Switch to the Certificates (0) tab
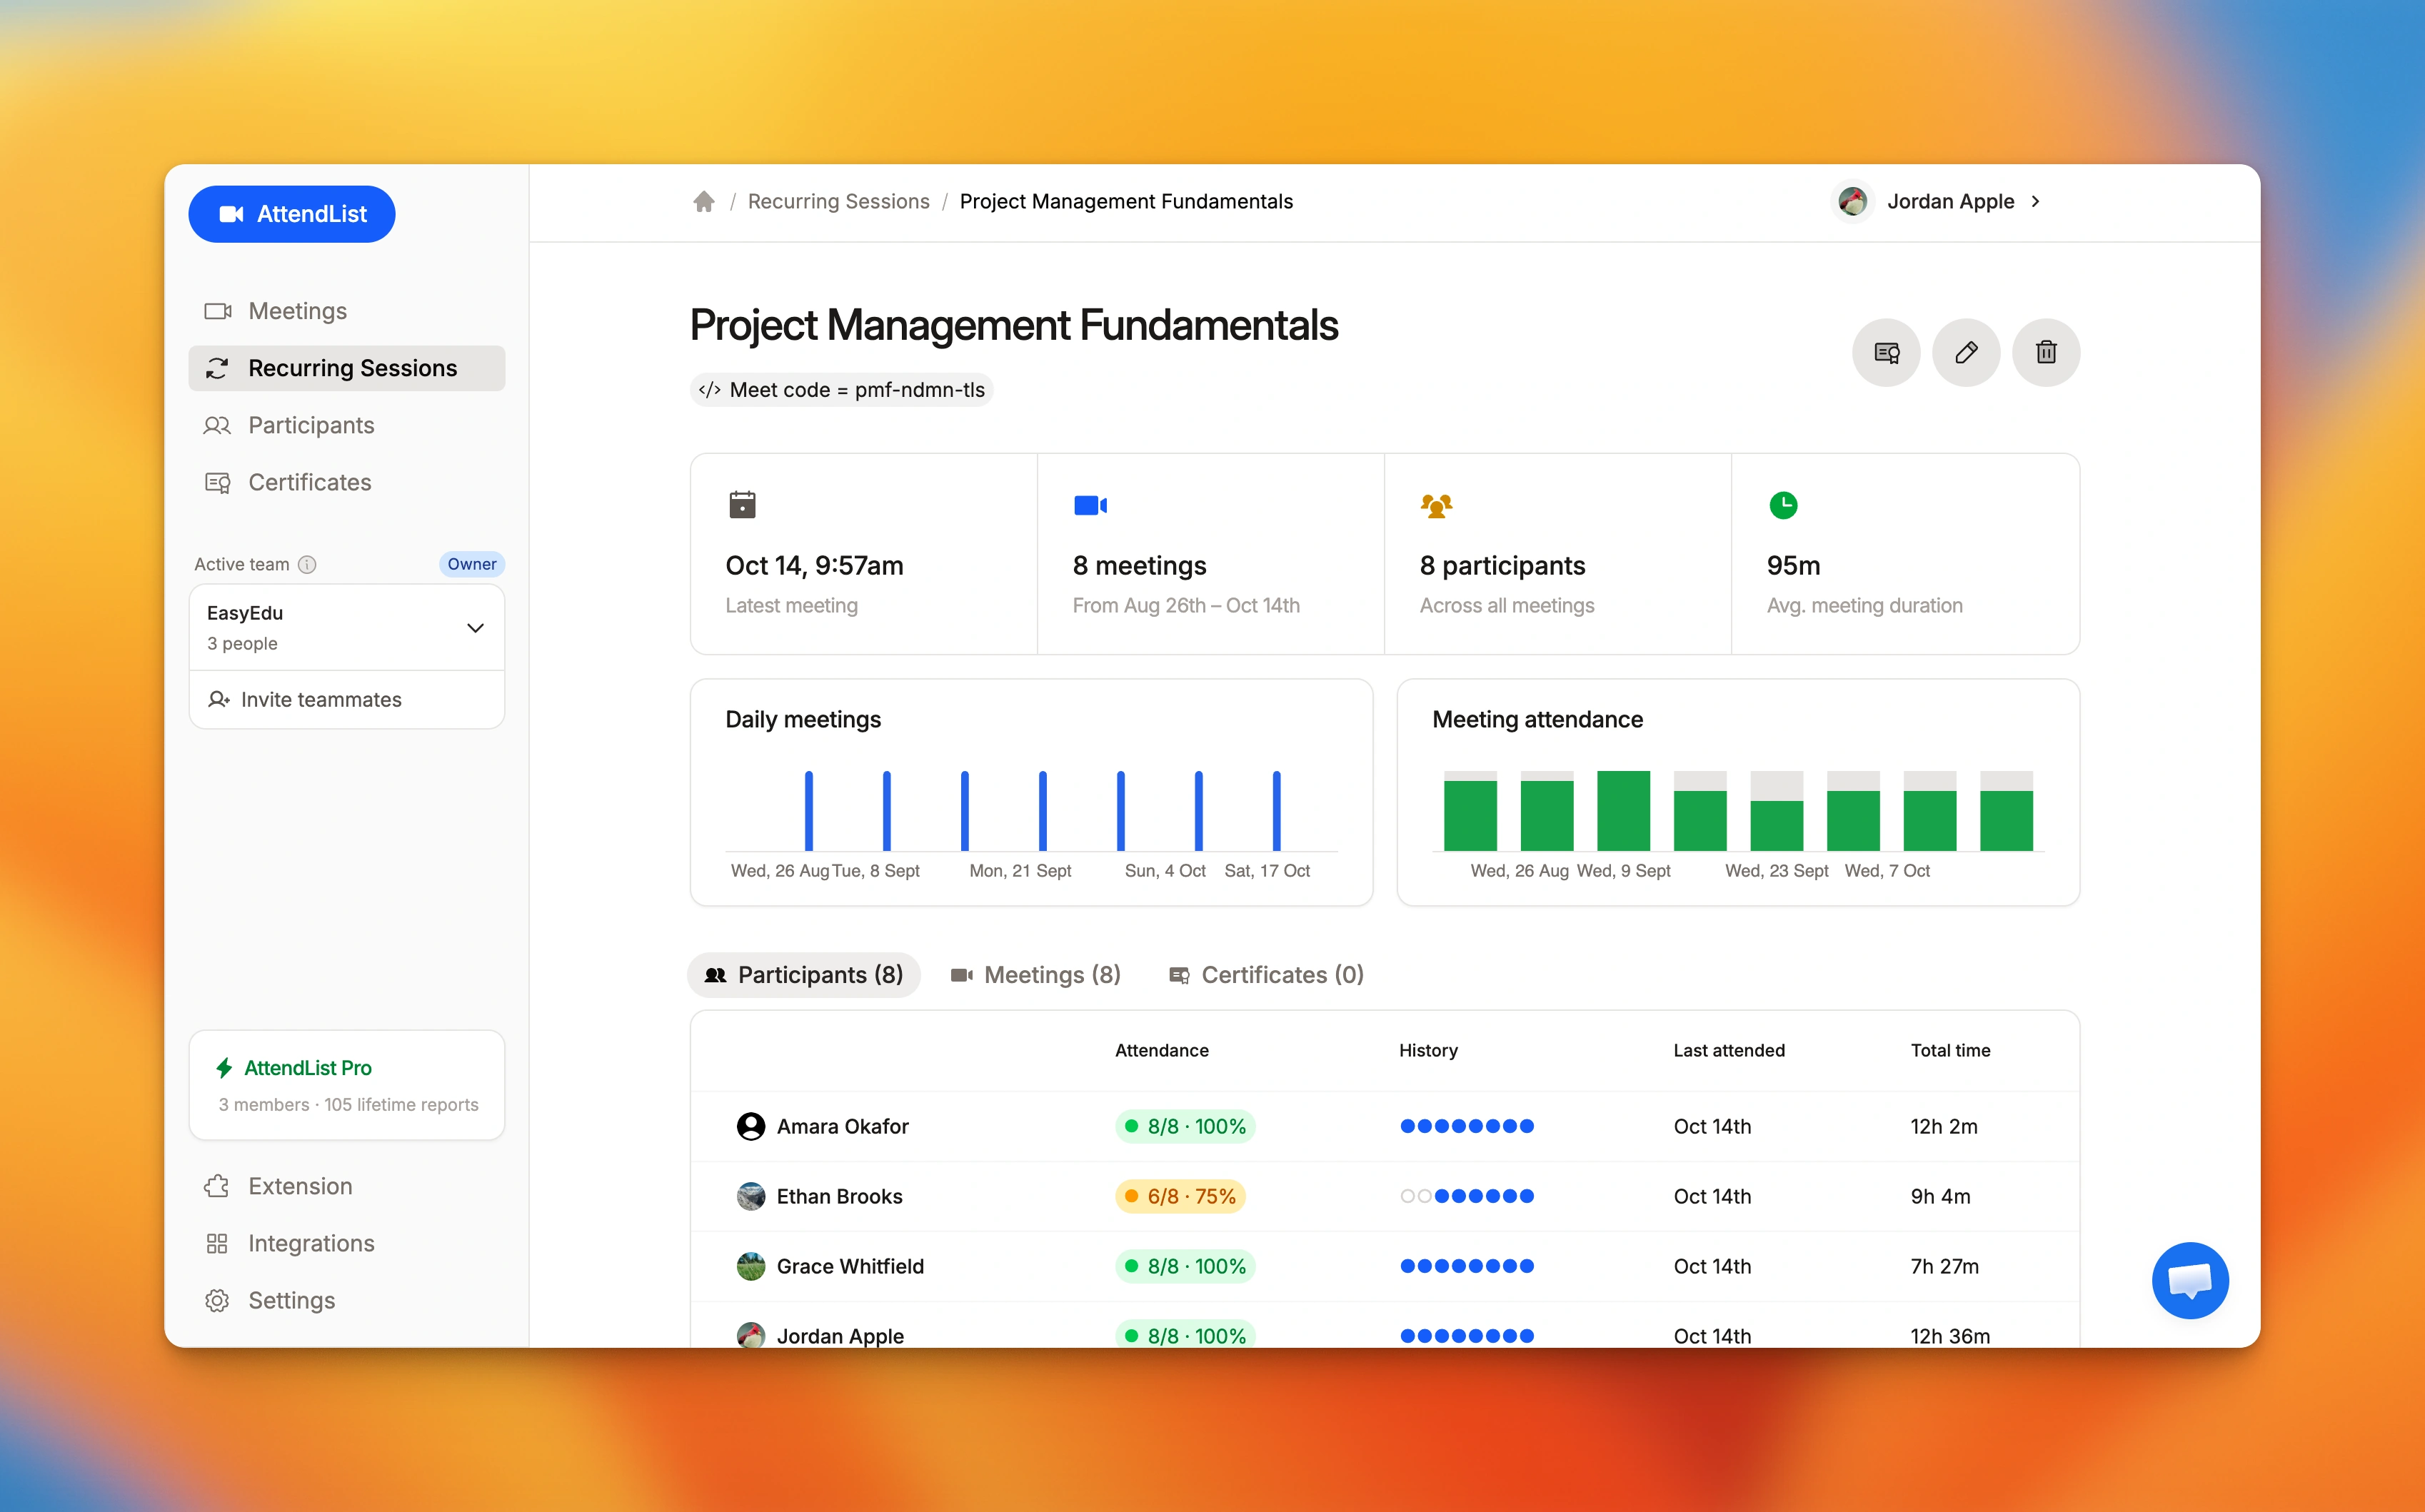Screen dimensions: 2425x1512 [x=1266, y=975]
